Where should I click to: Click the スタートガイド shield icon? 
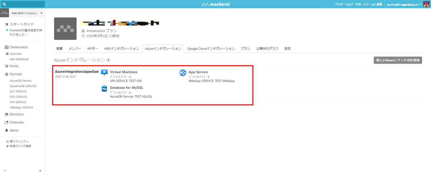click(6, 24)
